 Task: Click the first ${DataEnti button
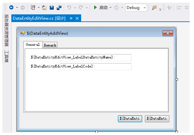click(x=130, y=119)
